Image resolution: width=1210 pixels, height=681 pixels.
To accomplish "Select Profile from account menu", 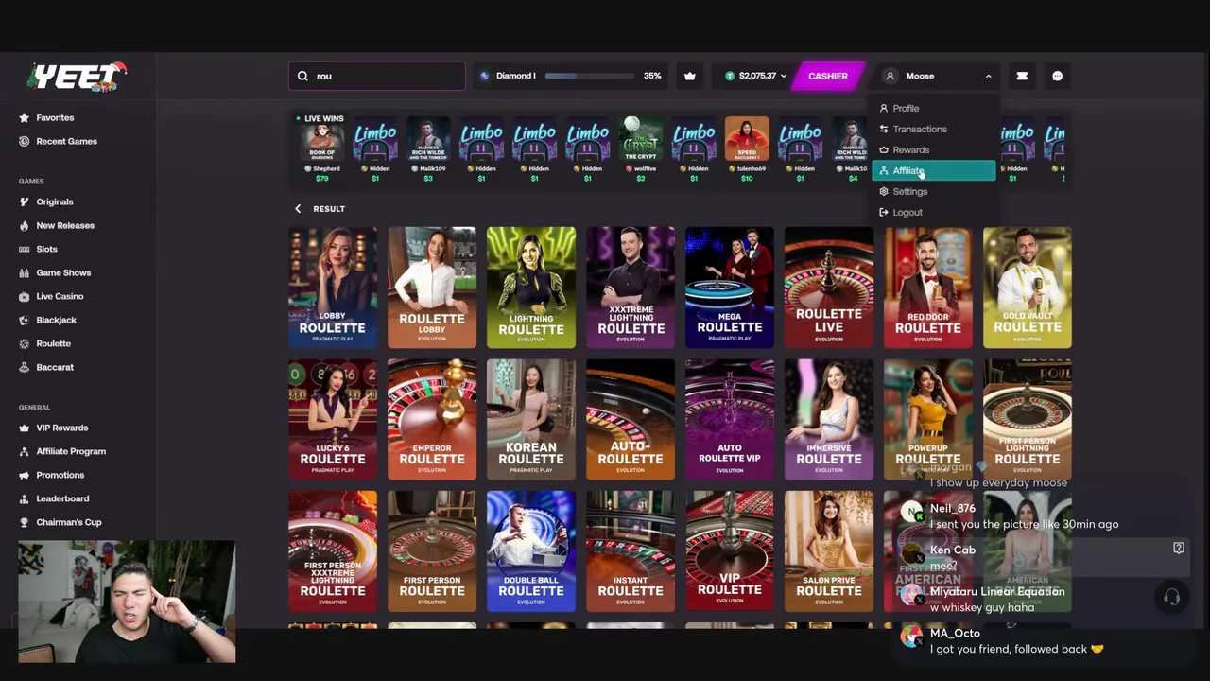I will tap(933, 108).
